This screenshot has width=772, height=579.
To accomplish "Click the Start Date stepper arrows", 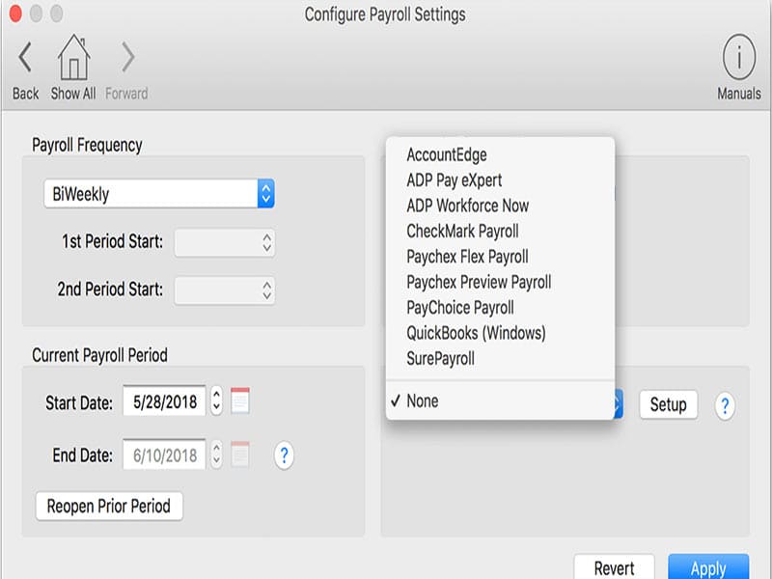I will [x=217, y=401].
